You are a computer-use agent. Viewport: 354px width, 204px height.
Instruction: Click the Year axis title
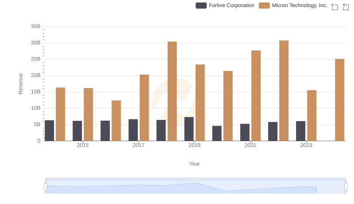pyautogui.click(x=194, y=164)
